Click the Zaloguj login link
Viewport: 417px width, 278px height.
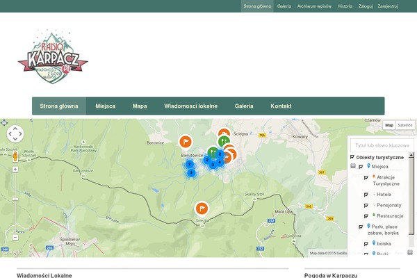click(x=366, y=6)
